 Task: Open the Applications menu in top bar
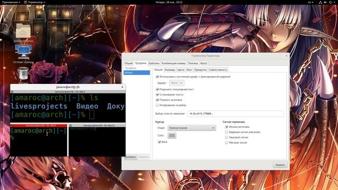point(11,2)
